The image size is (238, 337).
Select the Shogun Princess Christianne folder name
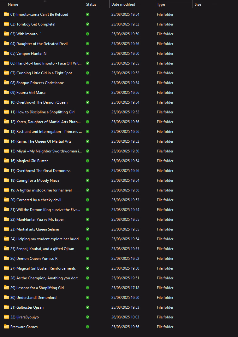tap(40, 83)
